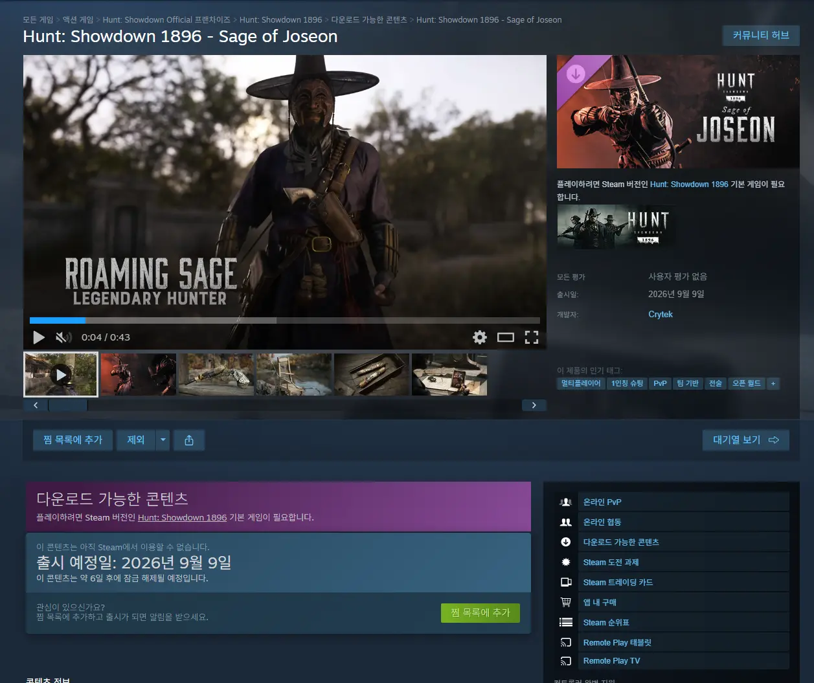Expand the 제외 dropdown arrow

[163, 440]
